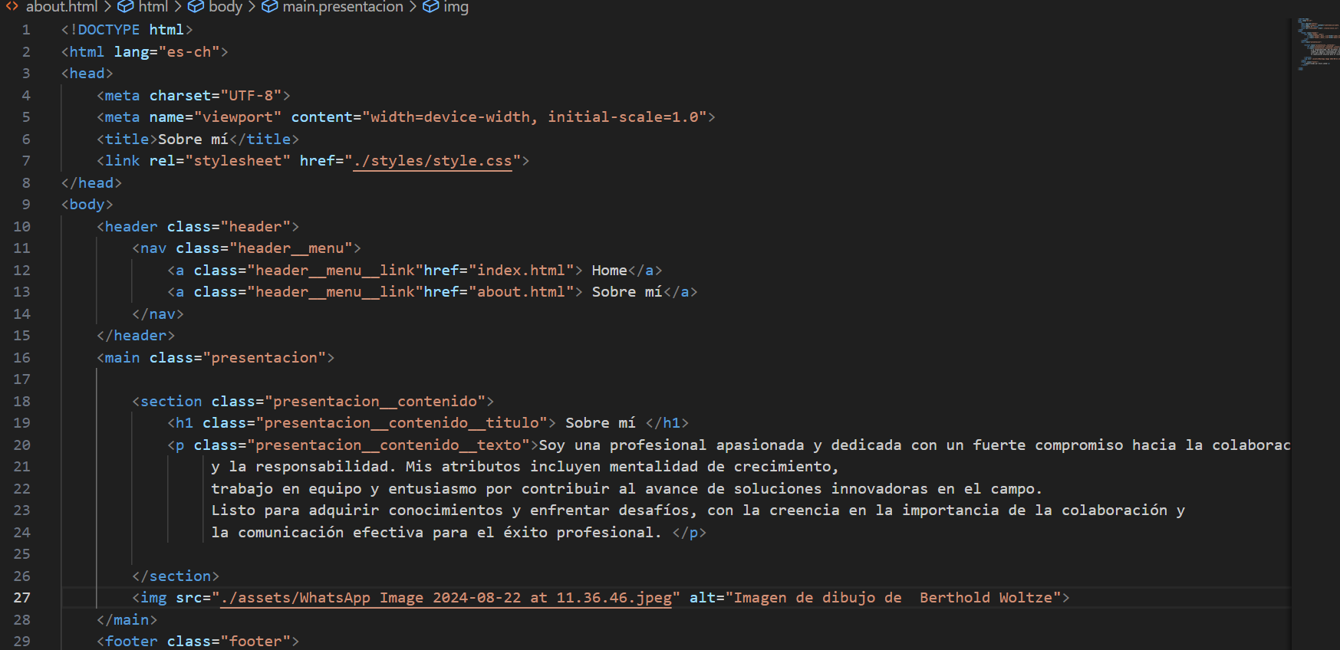
Task: Click the section class="presentacion__contenido" tag
Action: pyautogui.click(x=313, y=402)
